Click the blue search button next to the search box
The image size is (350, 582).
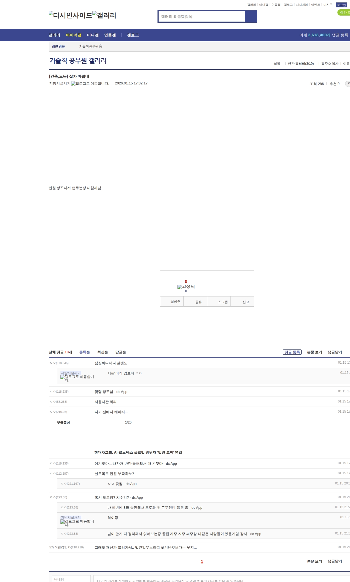251,16
